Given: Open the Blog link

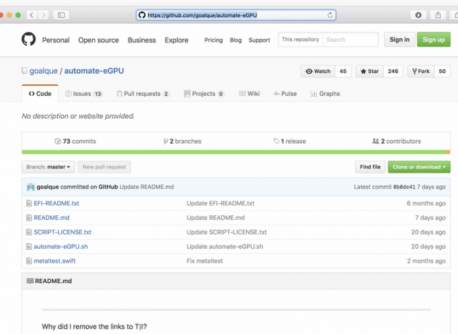Looking at the screenshot, I should [x=236, y=40].
